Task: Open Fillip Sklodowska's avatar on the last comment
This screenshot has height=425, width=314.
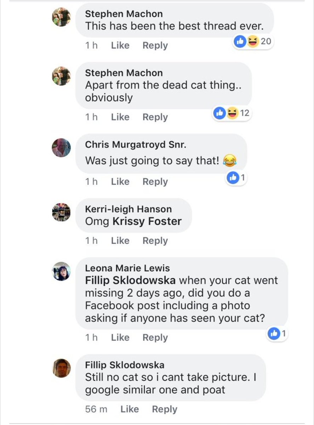Action: pyautogui.click(x=61, y=368)
